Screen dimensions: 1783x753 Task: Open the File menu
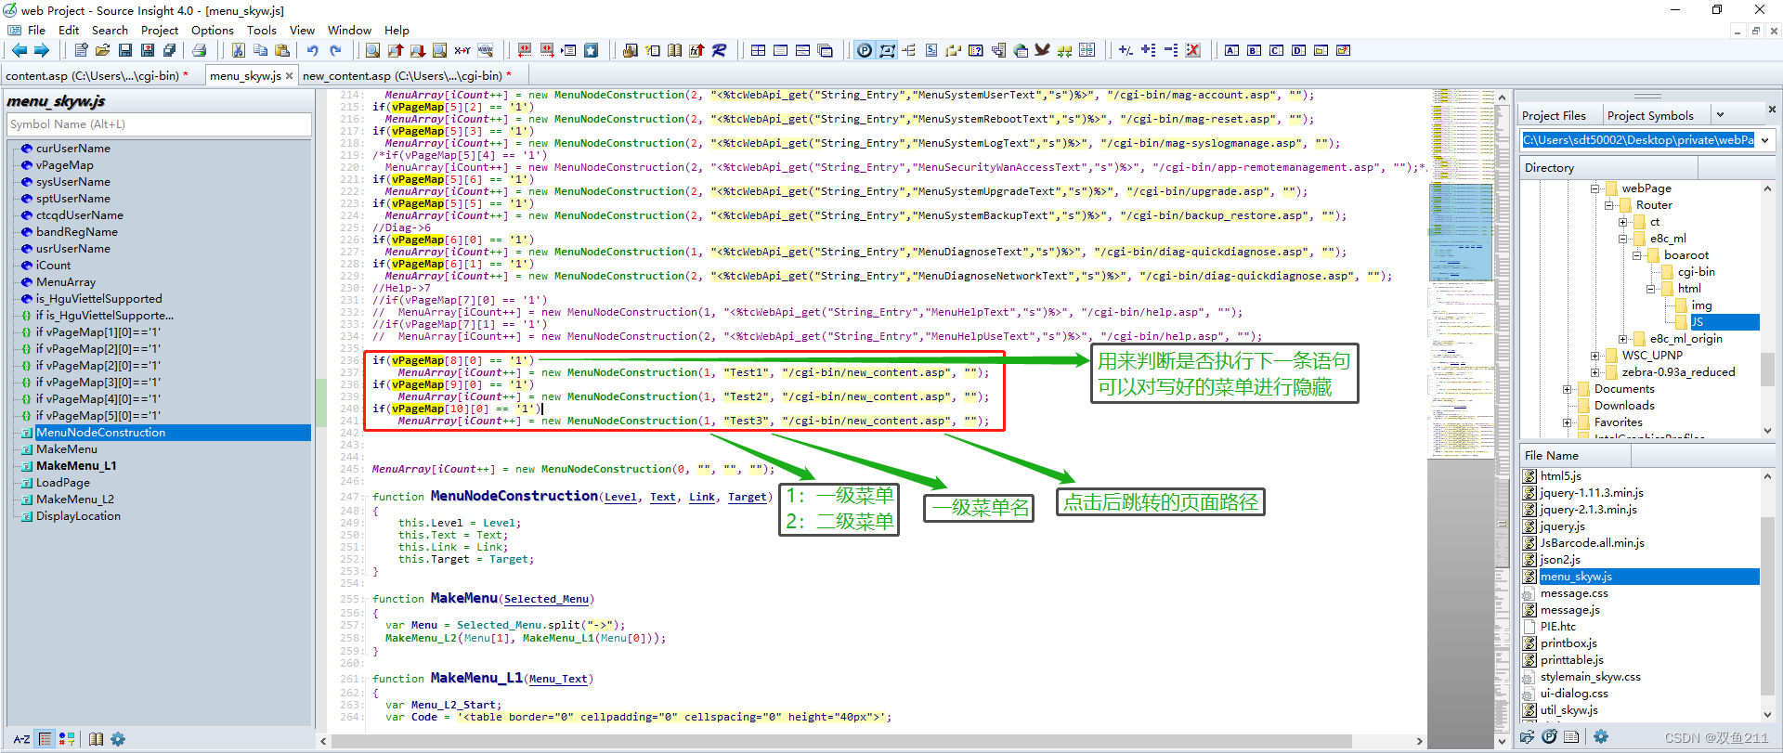(x=37, y=31)
